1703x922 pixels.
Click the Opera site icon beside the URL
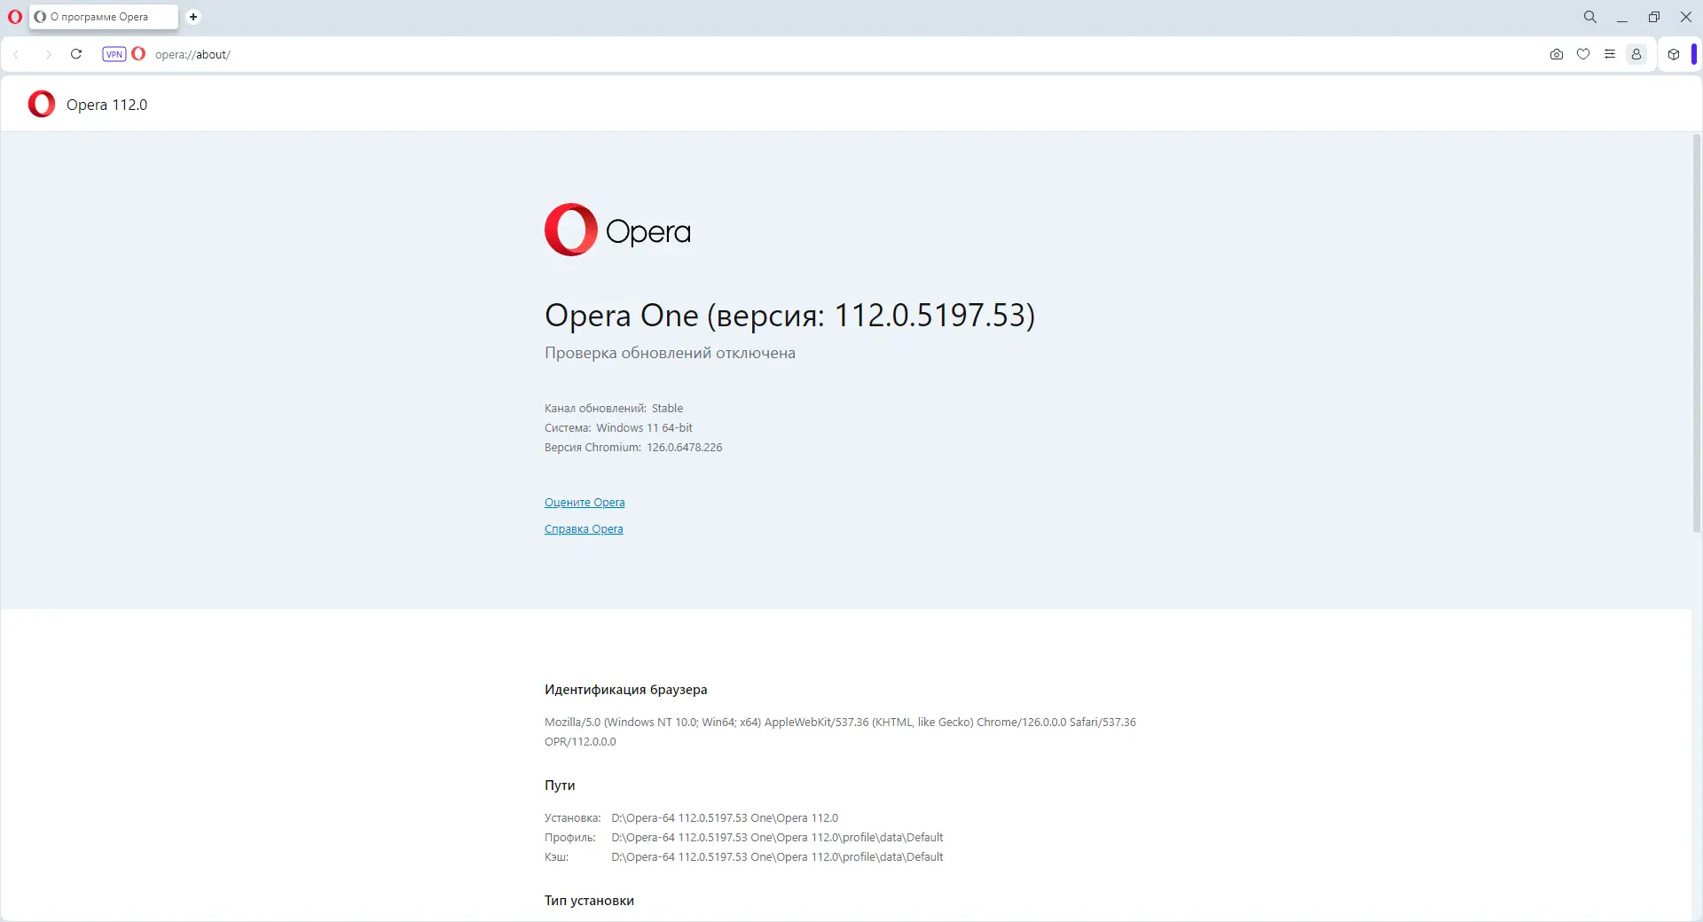138,54
